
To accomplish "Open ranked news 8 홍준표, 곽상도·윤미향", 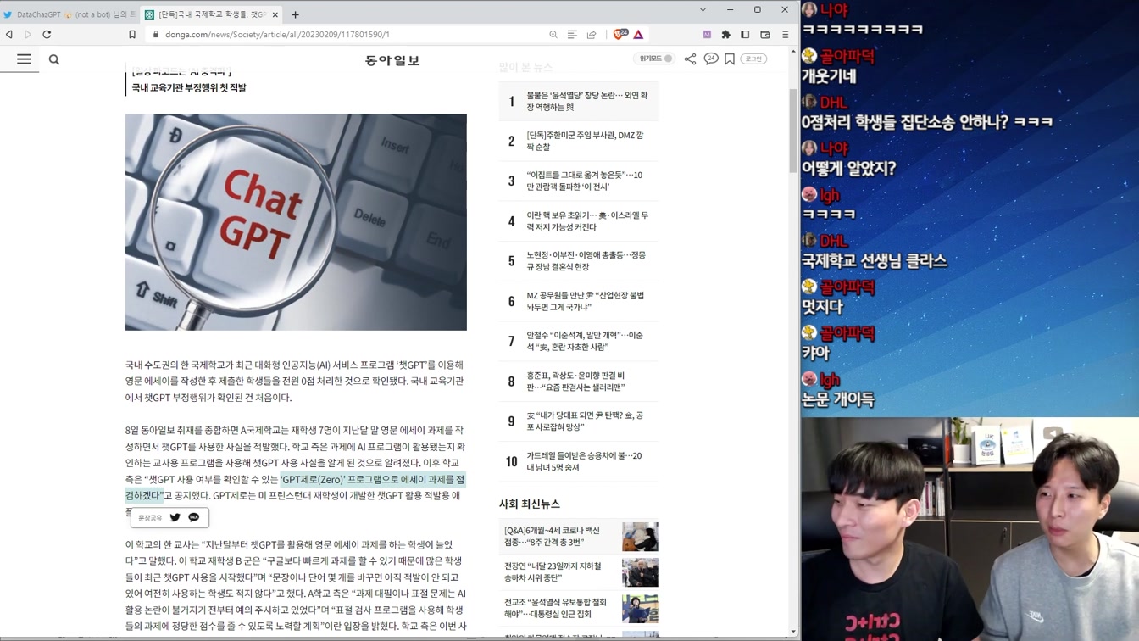I will [579, 381].
